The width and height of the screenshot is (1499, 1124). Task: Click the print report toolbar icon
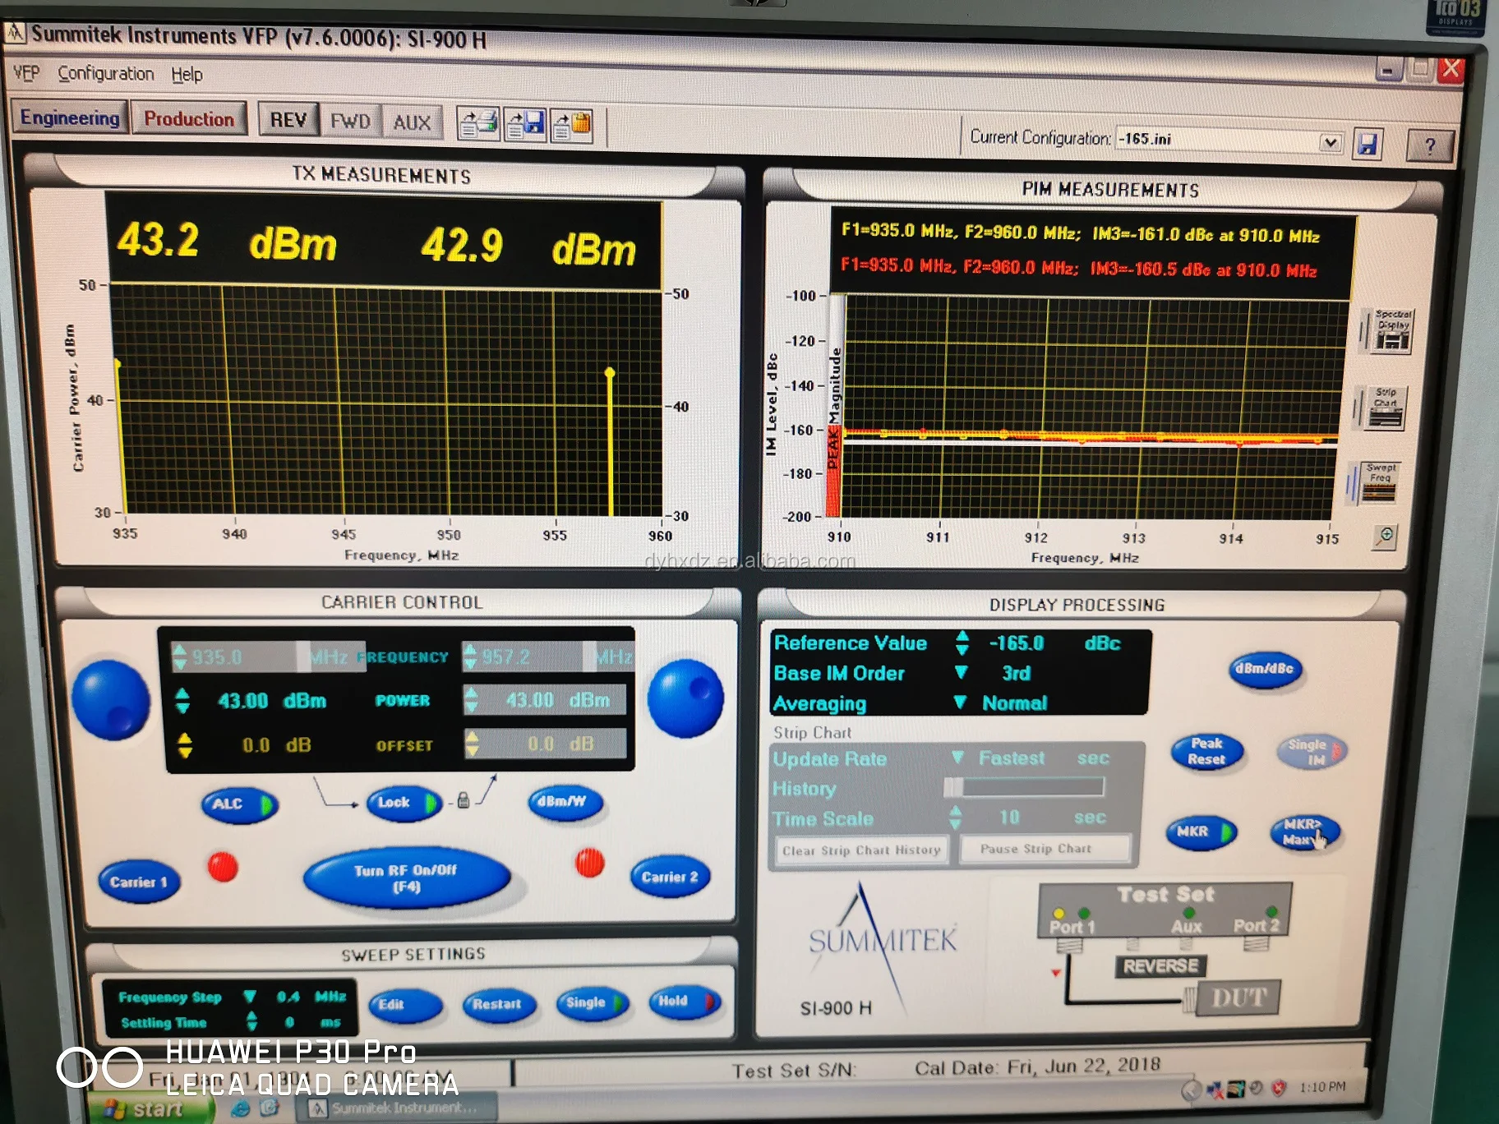click(477, 125)
